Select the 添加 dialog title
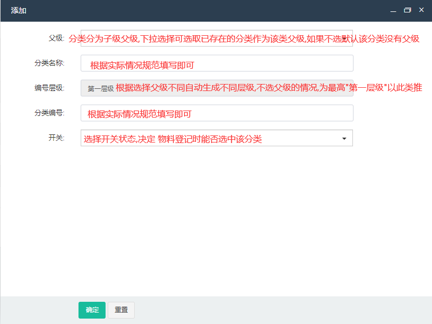The height and width of the screenshot is (324, 432). (x=18, y=10)
